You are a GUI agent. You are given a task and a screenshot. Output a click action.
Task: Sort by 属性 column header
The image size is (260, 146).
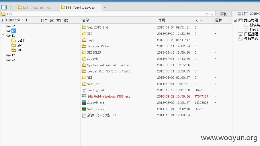218,20
